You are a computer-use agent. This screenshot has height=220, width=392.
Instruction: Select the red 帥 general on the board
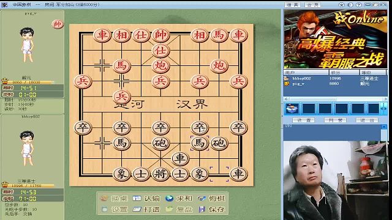coord(160,35)
